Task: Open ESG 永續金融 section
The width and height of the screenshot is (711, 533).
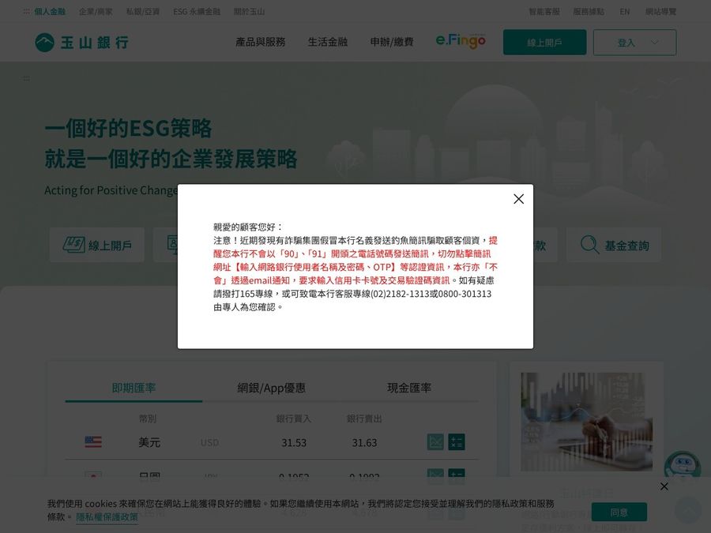Action: click(197, 11)
